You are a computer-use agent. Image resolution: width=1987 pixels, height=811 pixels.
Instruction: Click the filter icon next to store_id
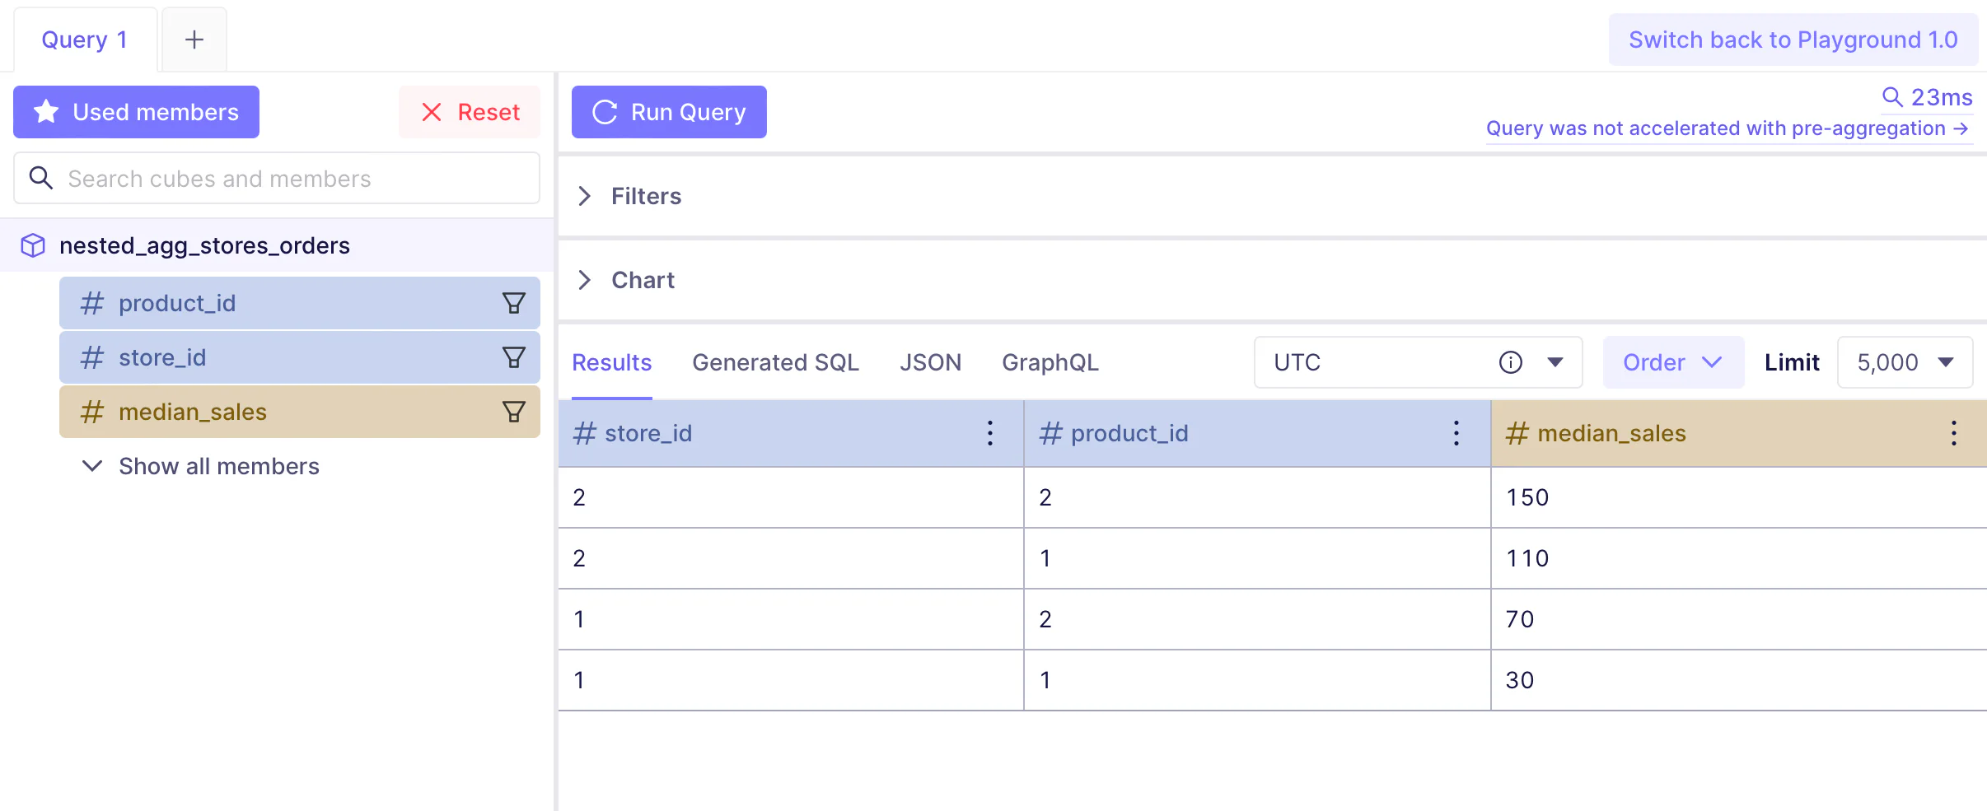click(513, 357)
